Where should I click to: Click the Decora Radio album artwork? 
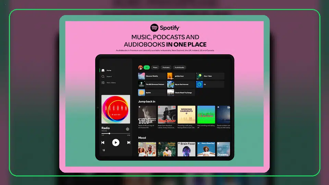[x=115, y=109]
